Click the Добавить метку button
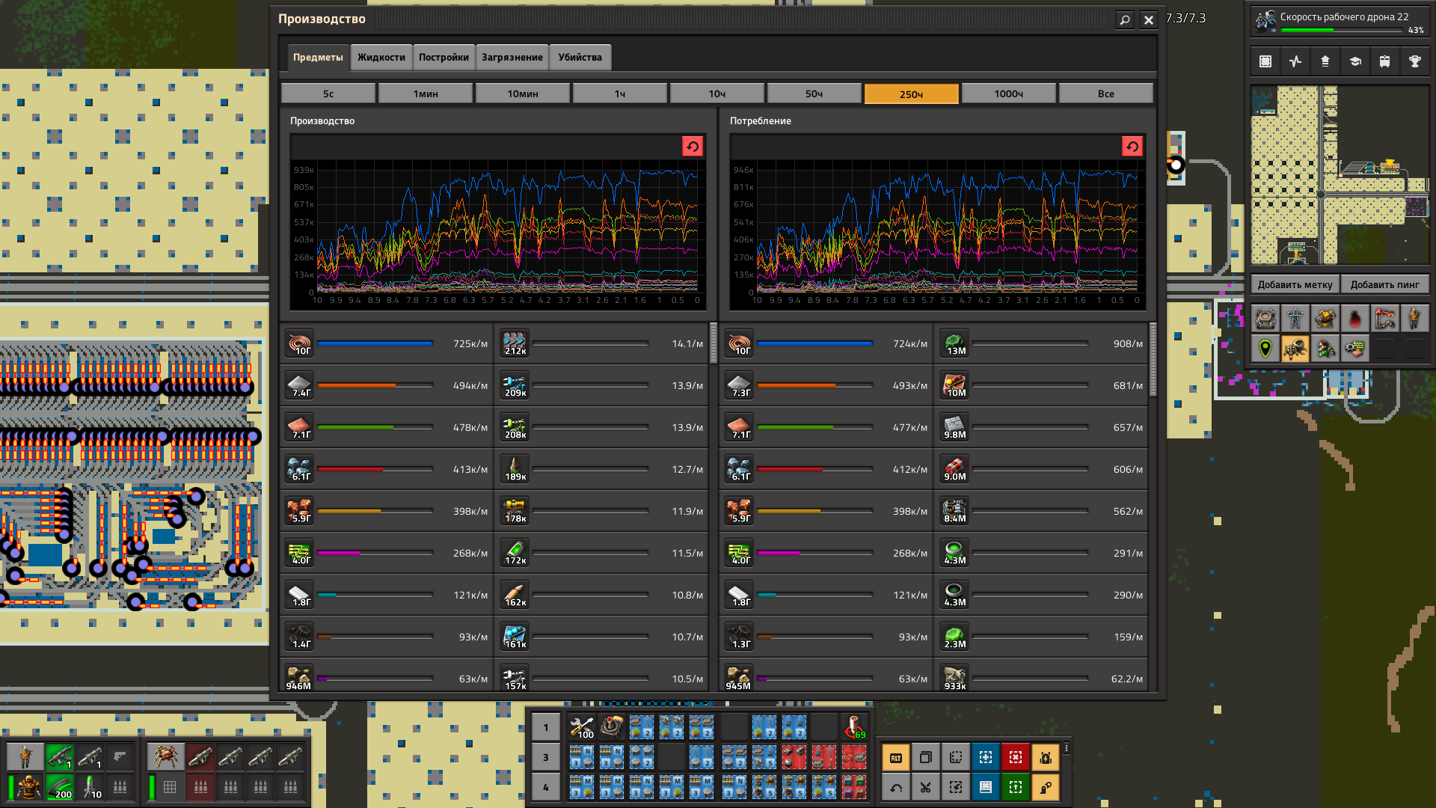The image size is (1436, 808). (1295, 284)
